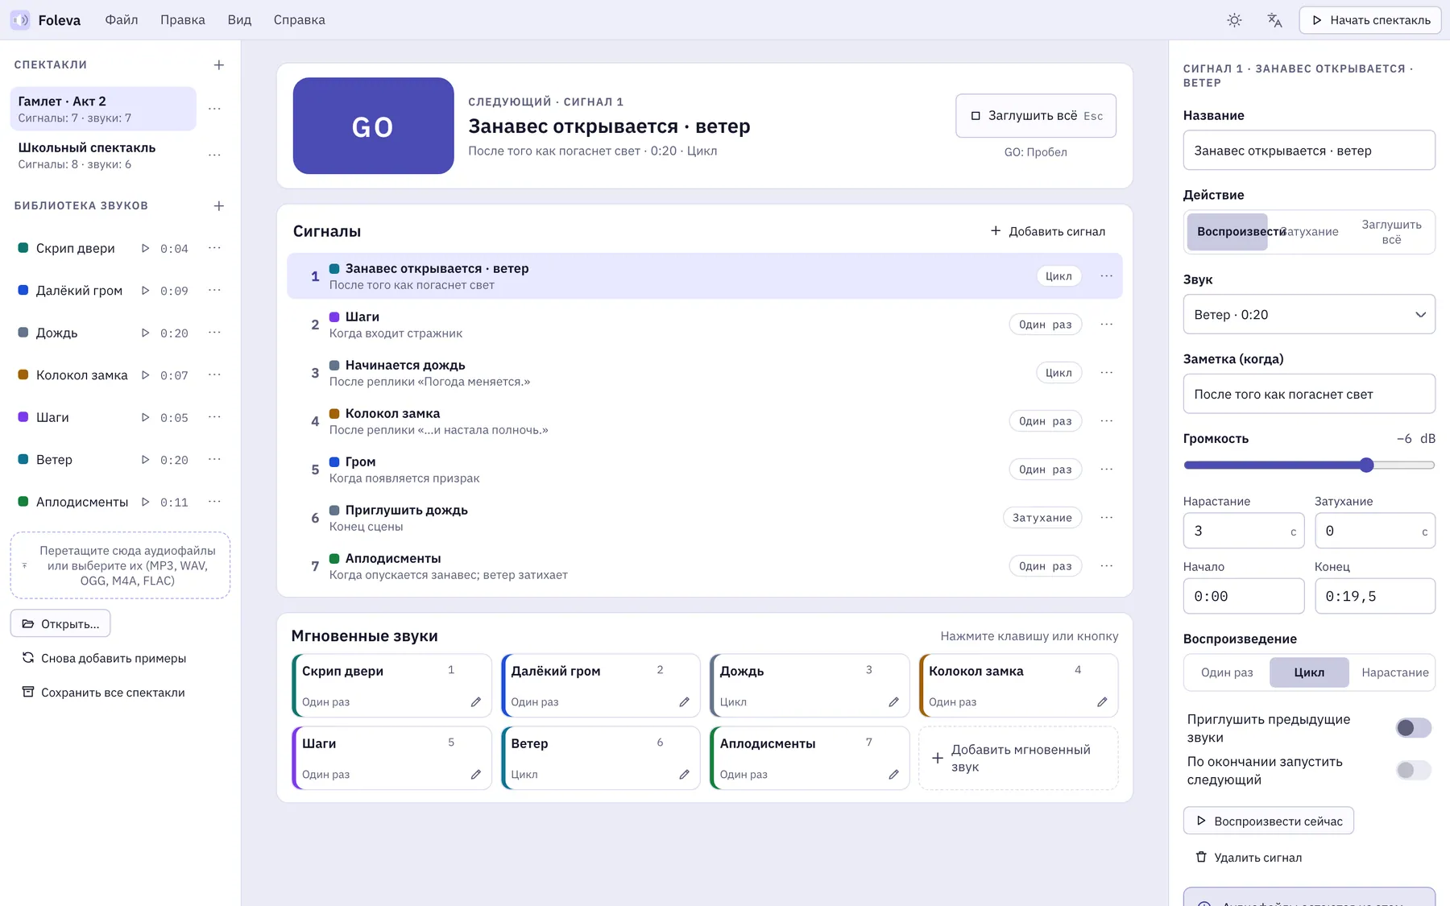
Task: Add a new show with plus icon
Action: [219, 65]
